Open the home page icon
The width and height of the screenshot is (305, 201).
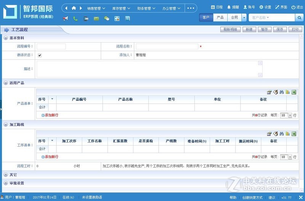pos(74,8)
